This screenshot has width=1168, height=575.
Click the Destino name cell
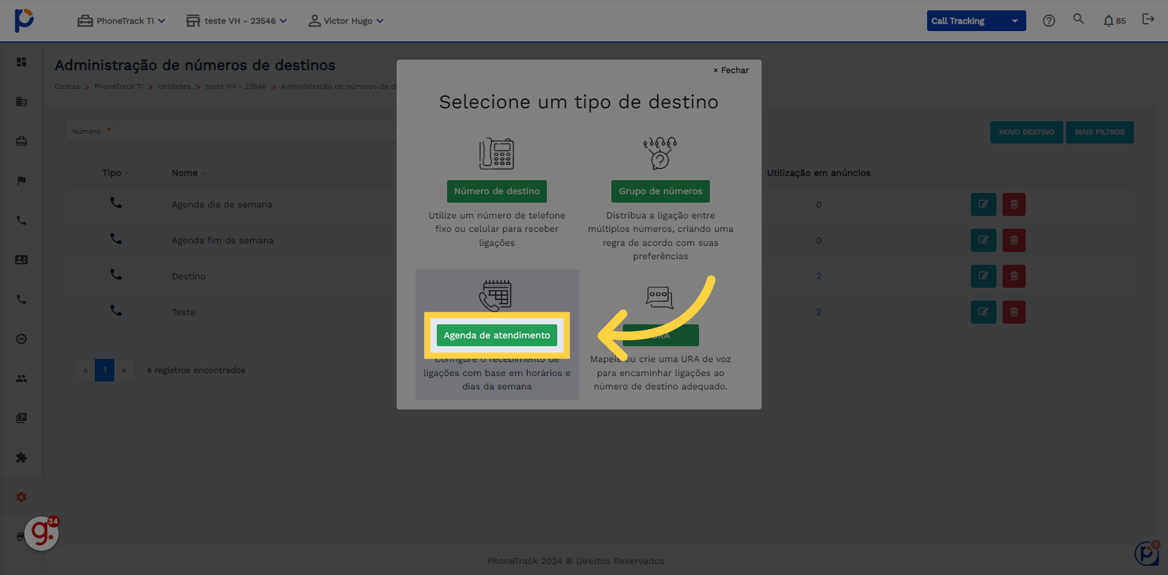pos(189,276)
